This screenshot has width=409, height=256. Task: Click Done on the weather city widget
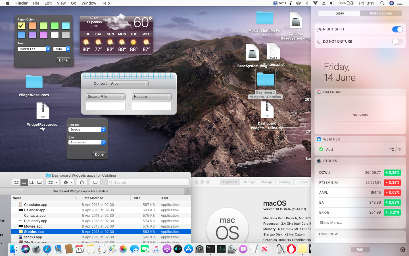point(99,154)
